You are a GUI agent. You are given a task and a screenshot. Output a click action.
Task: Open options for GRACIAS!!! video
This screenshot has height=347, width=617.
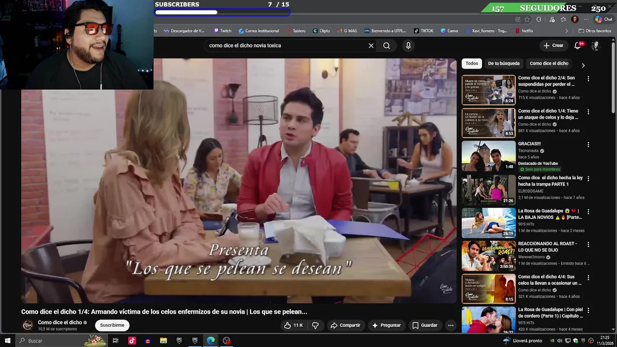click(588, 145)
